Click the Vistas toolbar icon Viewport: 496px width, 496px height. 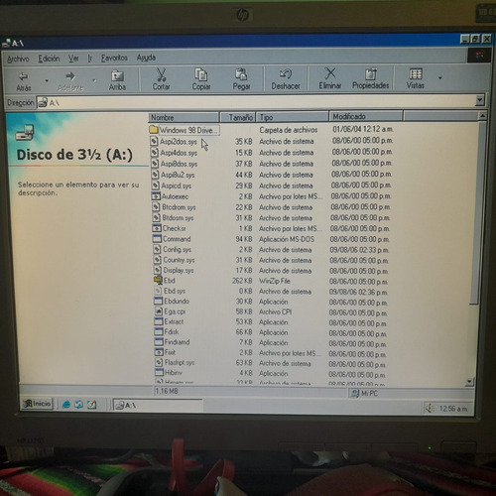416,73
